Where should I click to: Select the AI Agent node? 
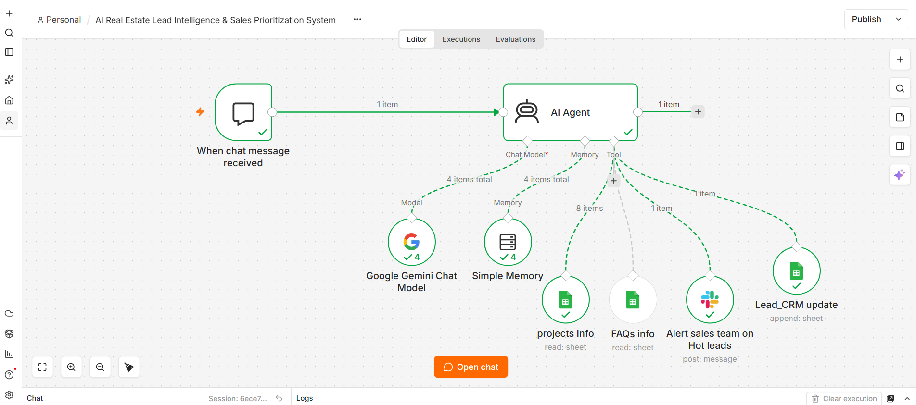571,112
